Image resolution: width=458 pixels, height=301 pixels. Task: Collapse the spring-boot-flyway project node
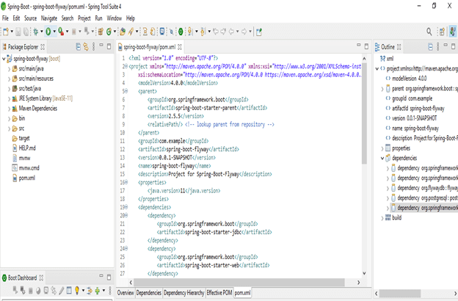coord(4,59)
